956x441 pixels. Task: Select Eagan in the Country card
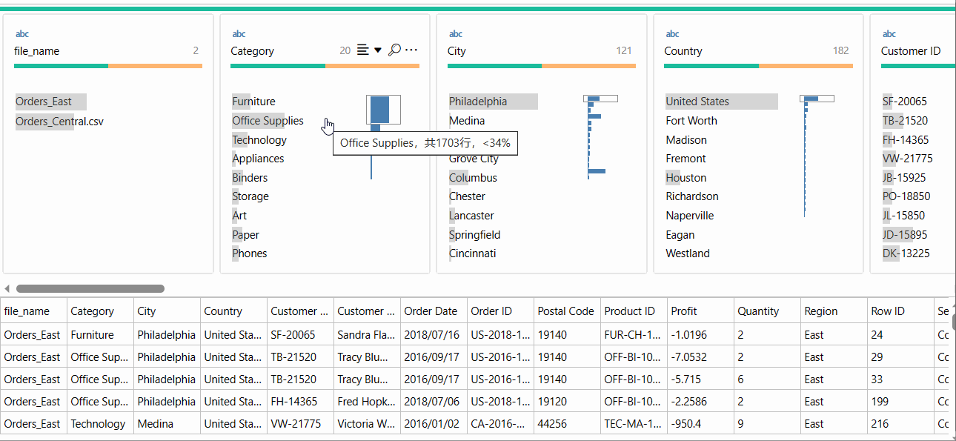coord(680,235)
